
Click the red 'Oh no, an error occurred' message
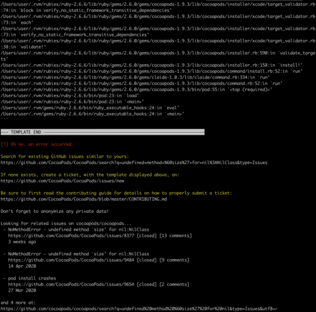pyautogui.click(x=37, y=144)
